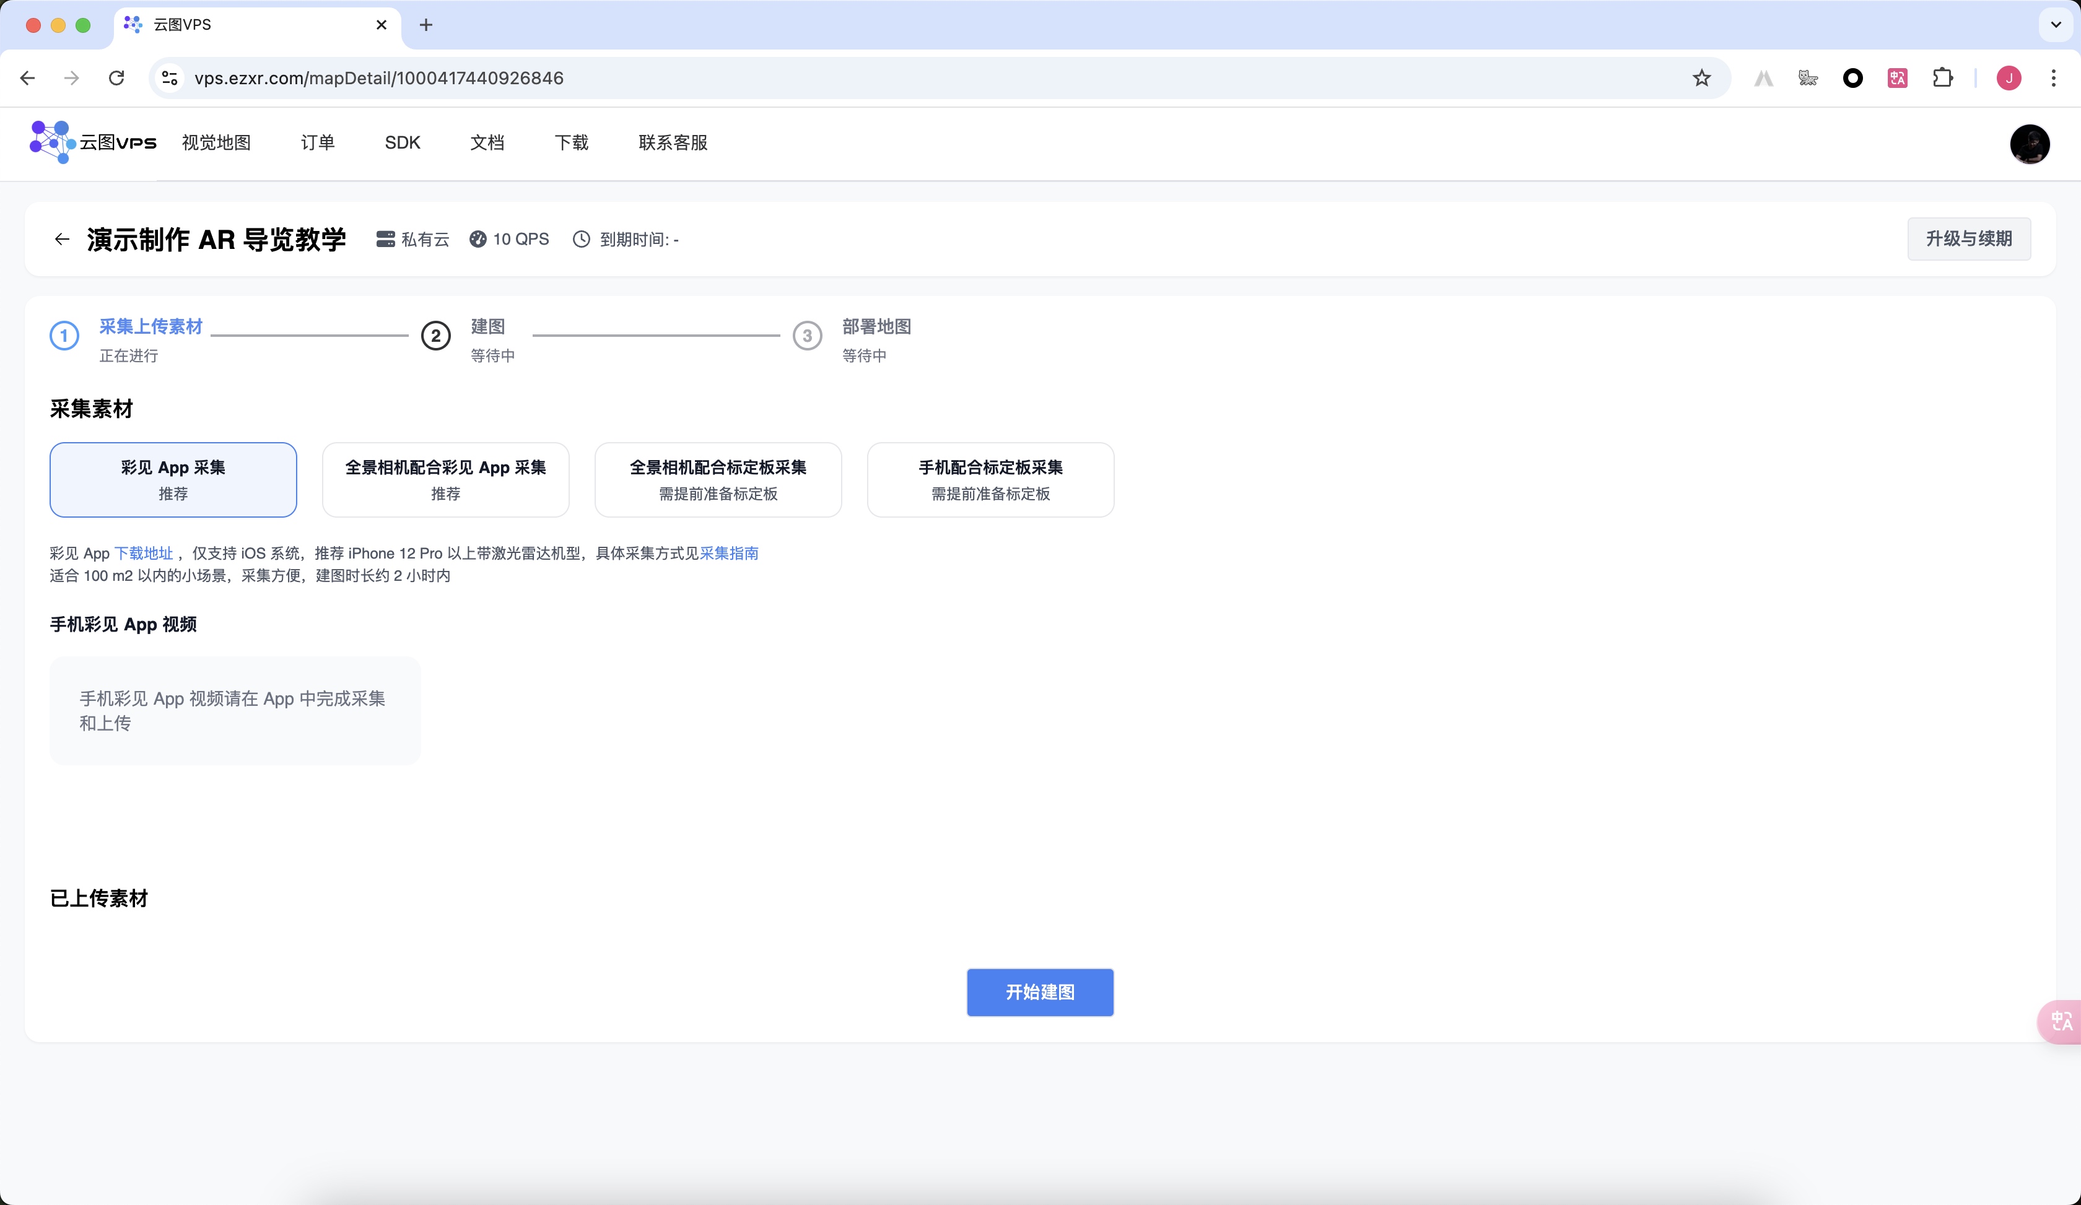Select 彩见 App 采集 collection method
The width and height of the screenshot is (2081, 1205).
(x=173, y=479)
